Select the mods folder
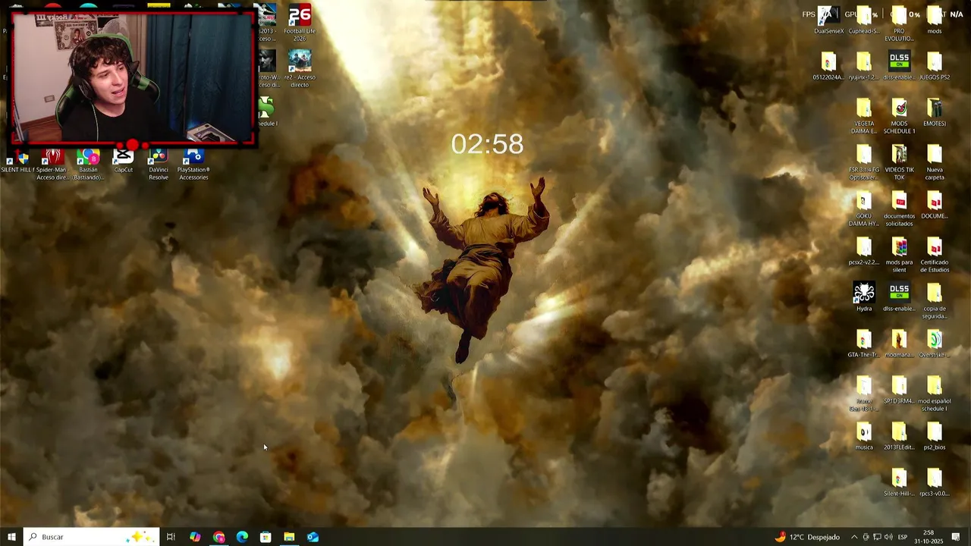971x546 pixels. (x=935, y=20)
